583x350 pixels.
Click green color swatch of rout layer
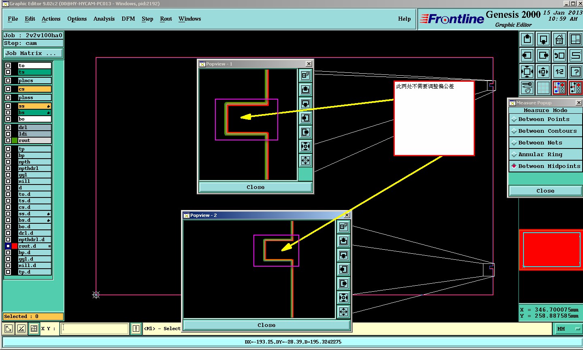point(15,140)
